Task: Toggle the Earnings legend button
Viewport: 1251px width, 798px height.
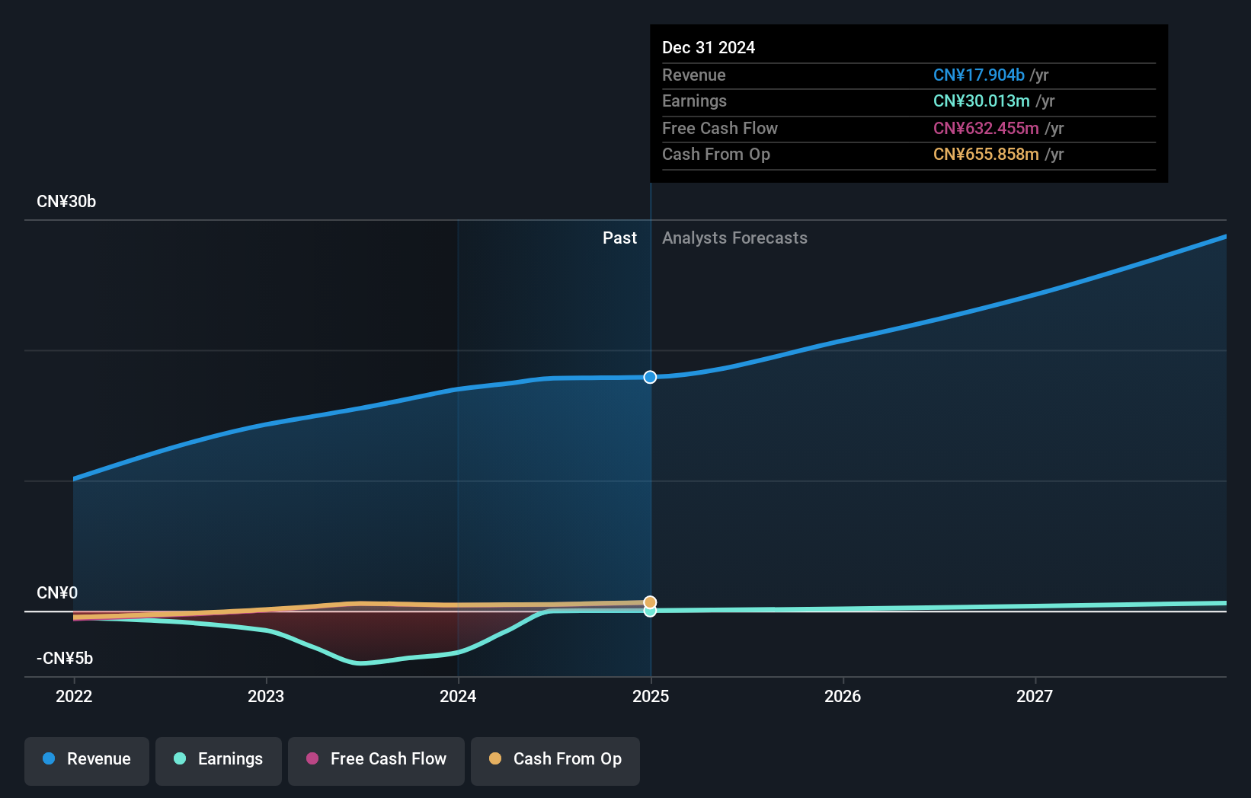Action: [219, 760]
